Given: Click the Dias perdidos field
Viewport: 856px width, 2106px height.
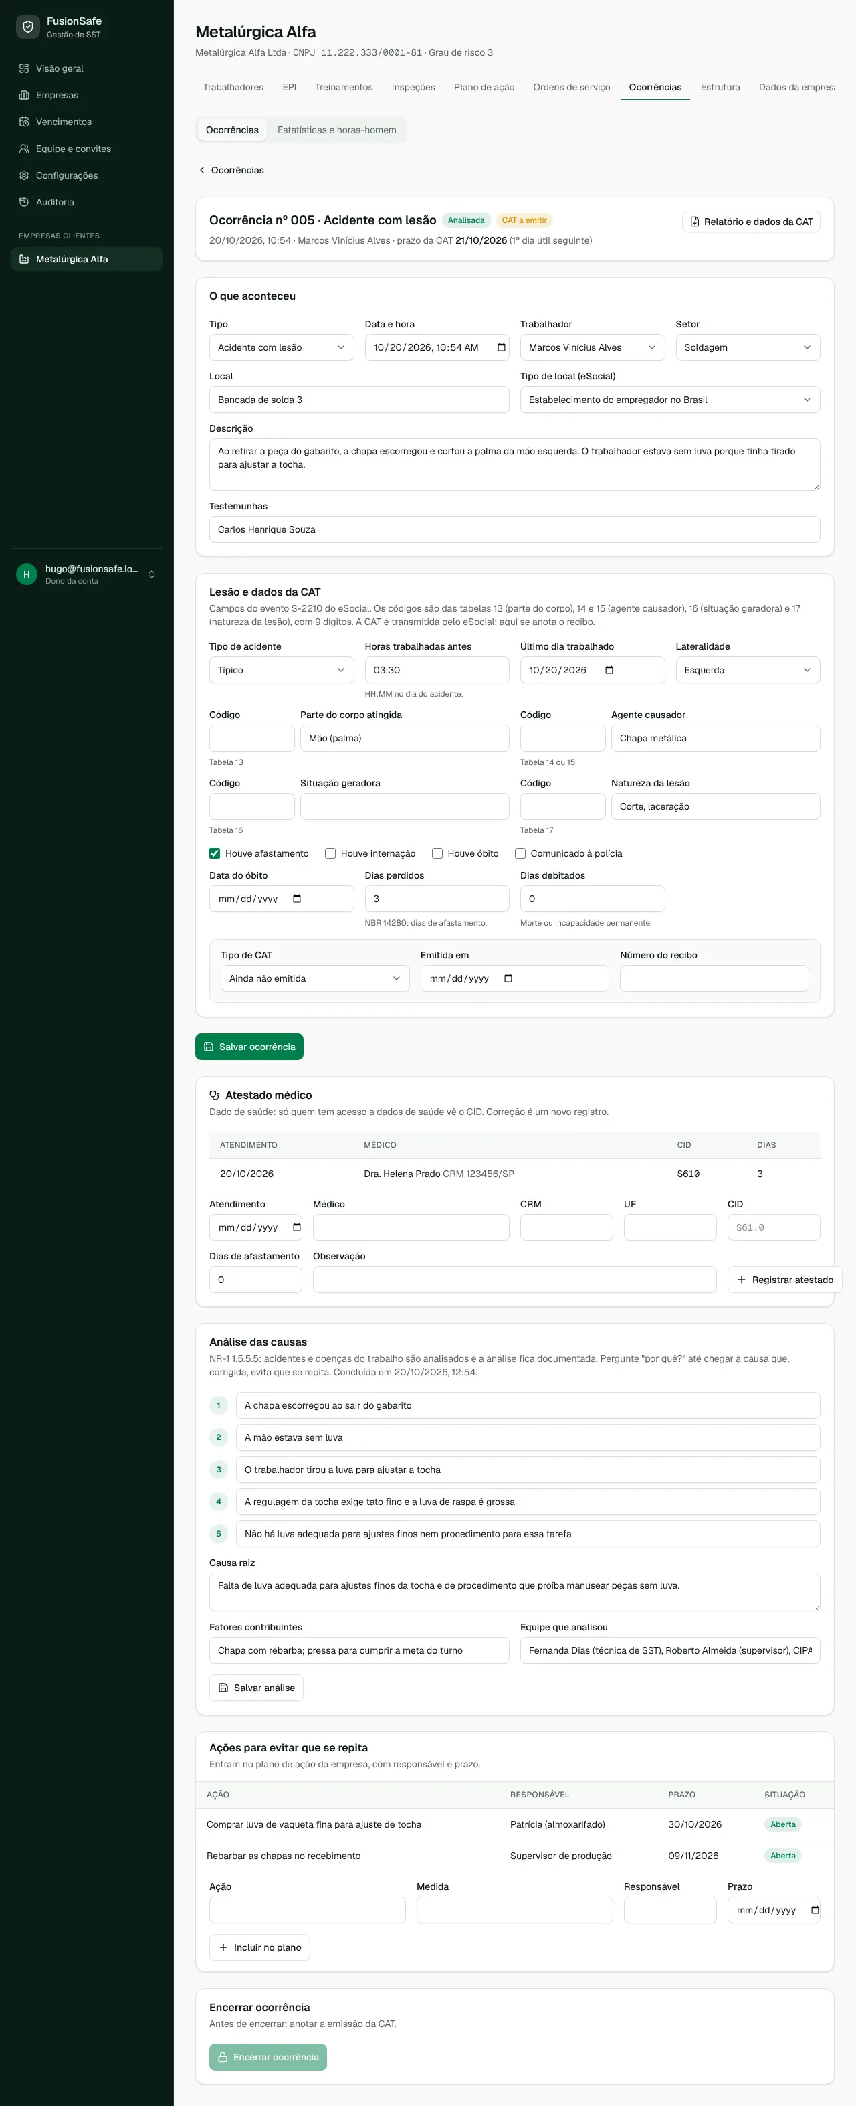Looking at the screenshot, I should [437, 899].
